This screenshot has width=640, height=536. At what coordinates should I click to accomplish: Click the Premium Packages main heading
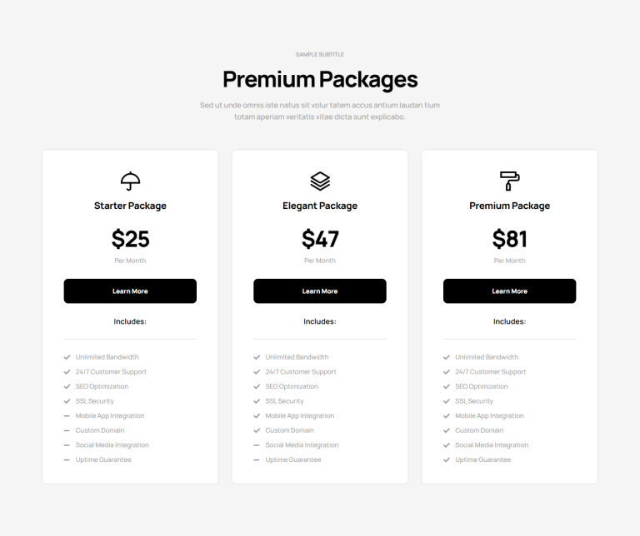320,79
